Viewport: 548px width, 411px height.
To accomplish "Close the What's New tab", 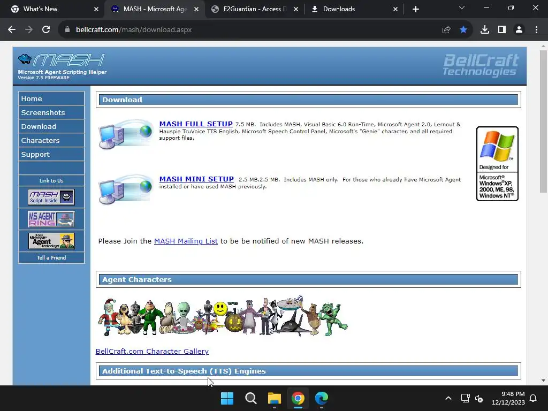I will tap(96, 9).
